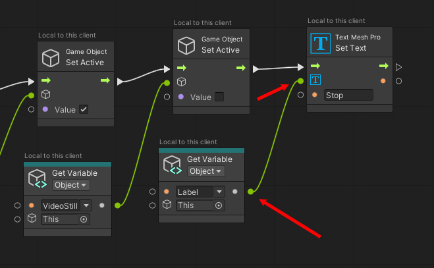Click cube icon beside VideoStill node's This field
Screen dimensions: 434x268
tap(32, 219)
